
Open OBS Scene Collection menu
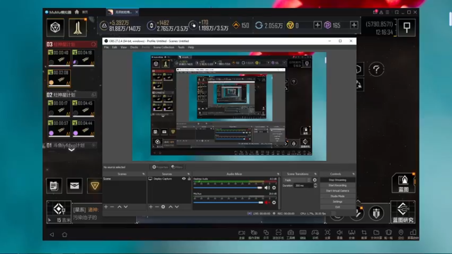tap(164, 47)
